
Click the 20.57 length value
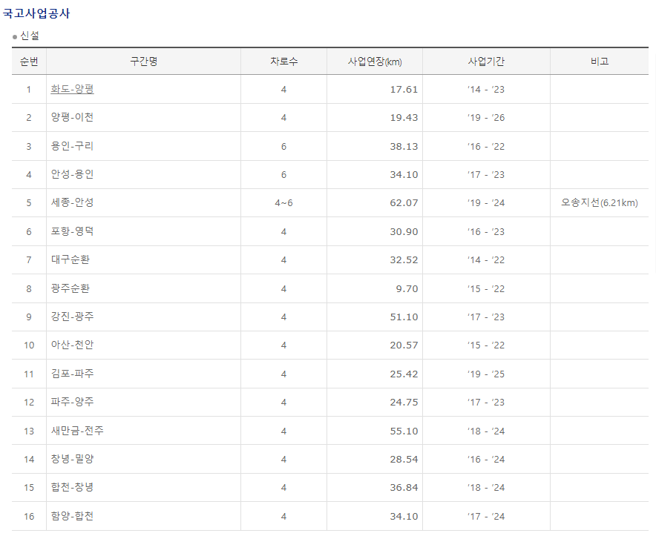[404, 345]
